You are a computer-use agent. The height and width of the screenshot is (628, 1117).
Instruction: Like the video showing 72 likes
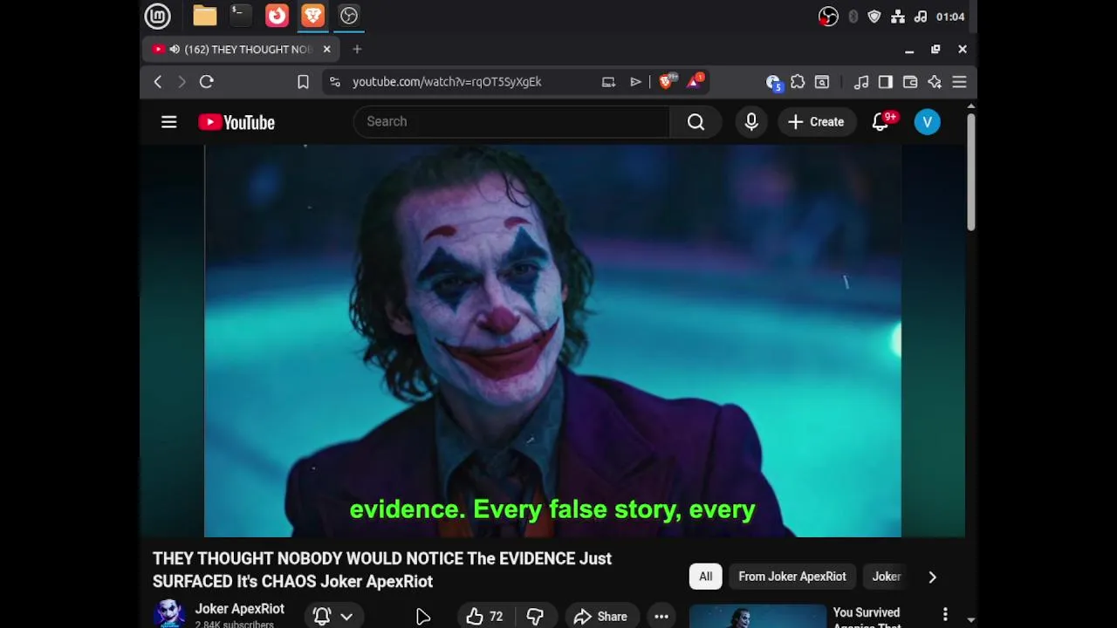[x=485, y=617]
